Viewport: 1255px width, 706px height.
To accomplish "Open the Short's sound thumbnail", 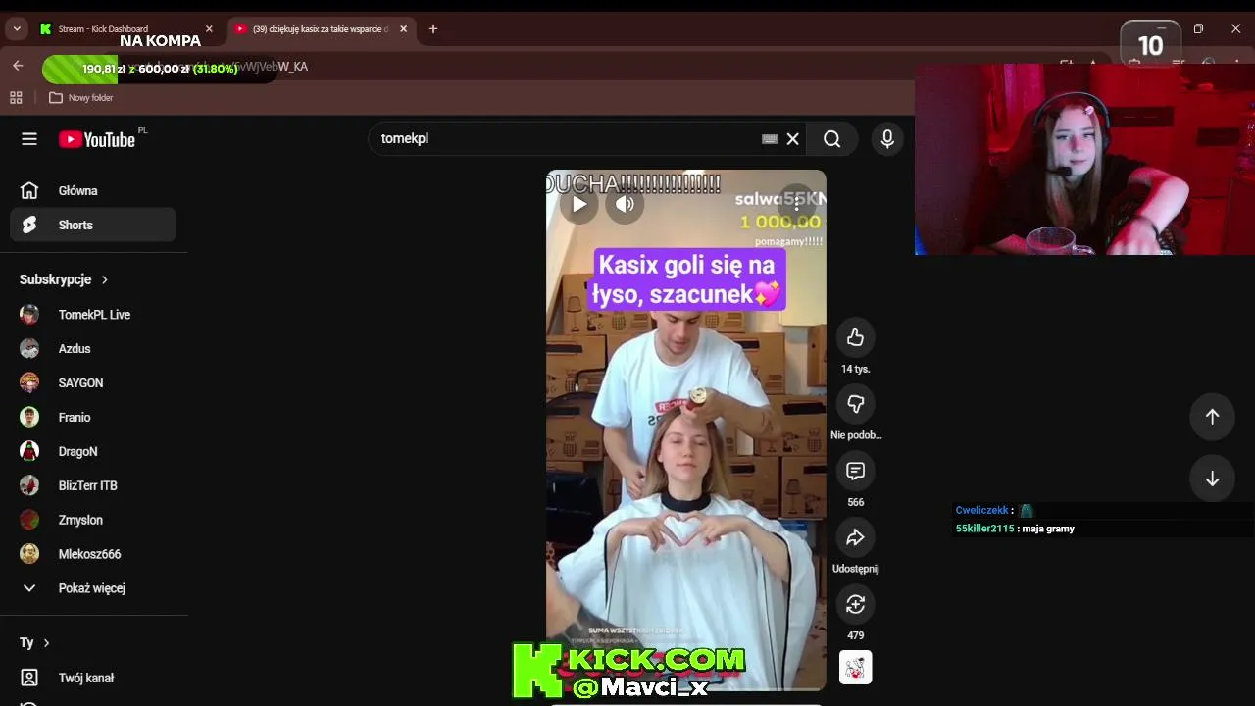I will pyautogui.click(x=855, y=668).
